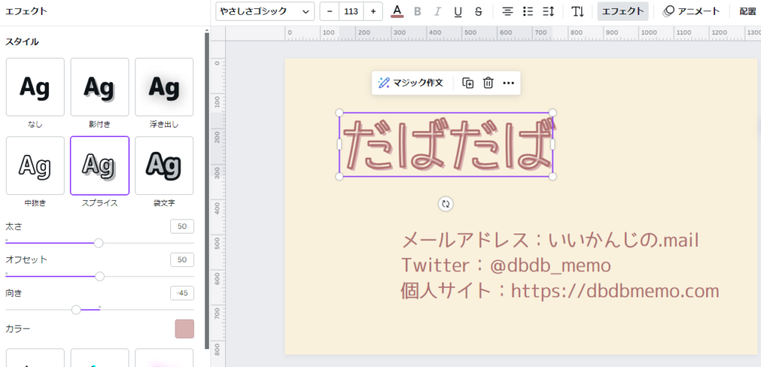This screenshot has height=367, width=761.
Task: Open the font family dropdown
Action: point(265,11)
